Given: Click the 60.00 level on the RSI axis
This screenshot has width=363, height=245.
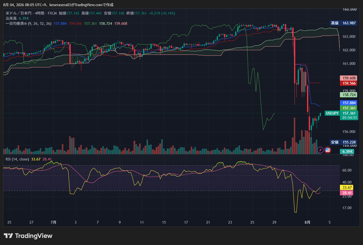Looking at the screenshot, I should point(347,170).
